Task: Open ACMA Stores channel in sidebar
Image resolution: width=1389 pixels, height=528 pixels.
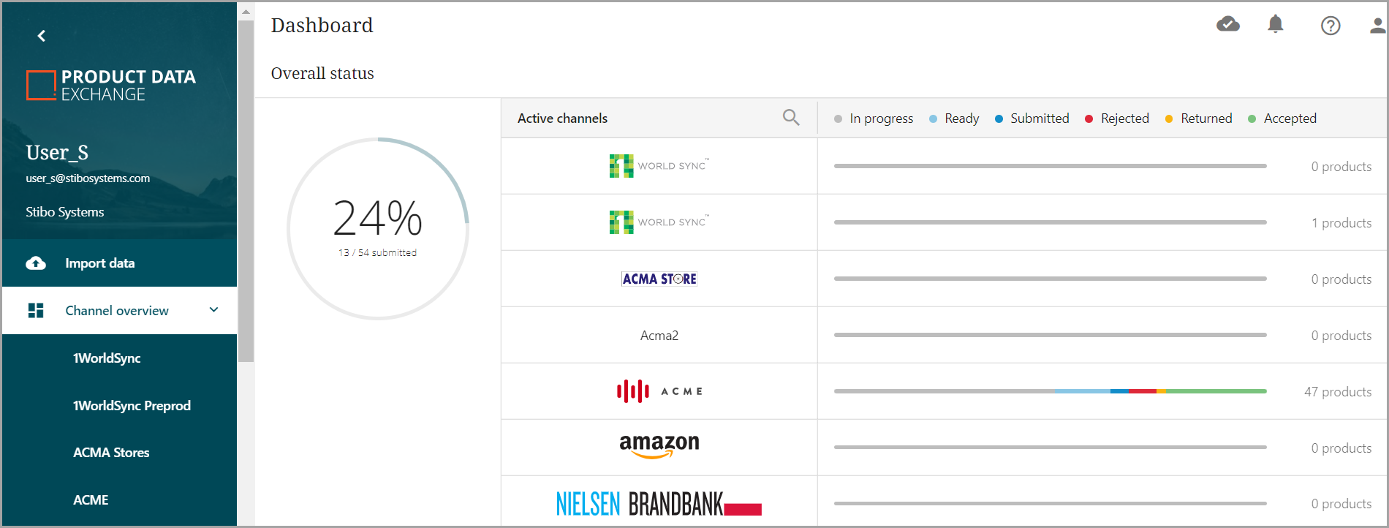Action: [111, 453]
